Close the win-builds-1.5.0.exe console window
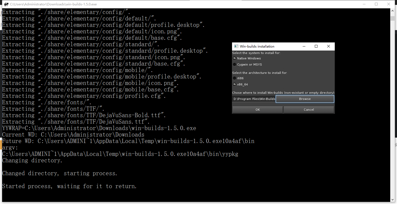The height and width of the screenshot is (204, 397). pos(389,4)
